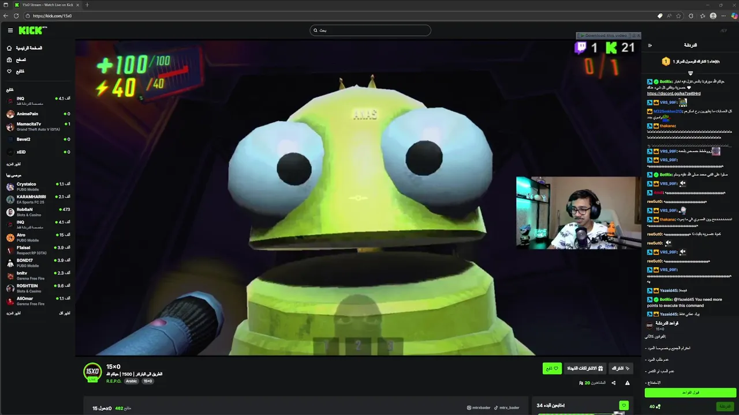Focus the search box at the top
The height and width of the screenshot is (415, 739).
(370, 30)
